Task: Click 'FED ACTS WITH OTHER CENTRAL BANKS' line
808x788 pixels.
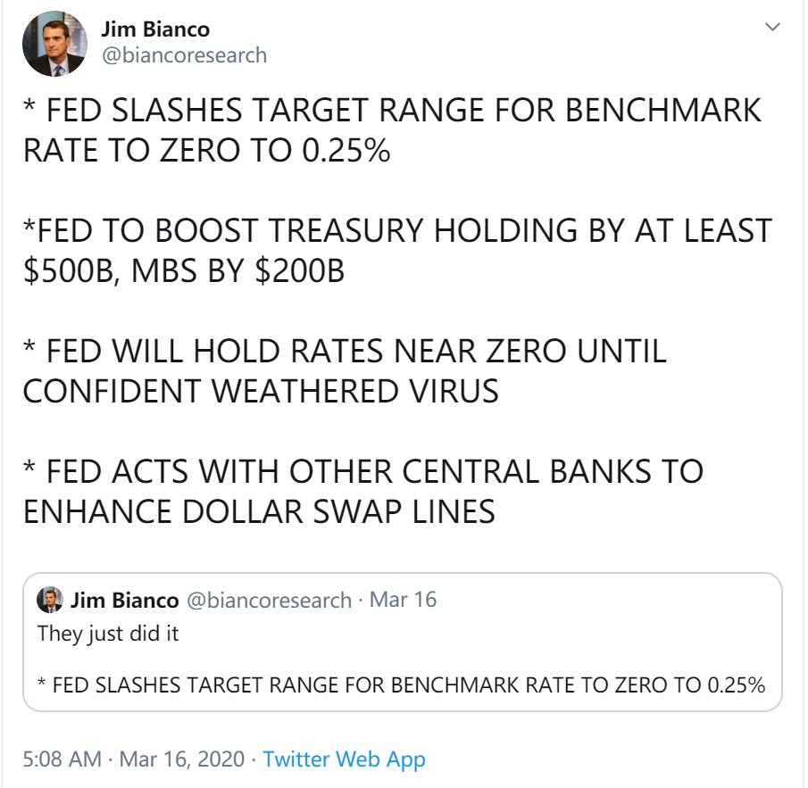Action: 363,472
